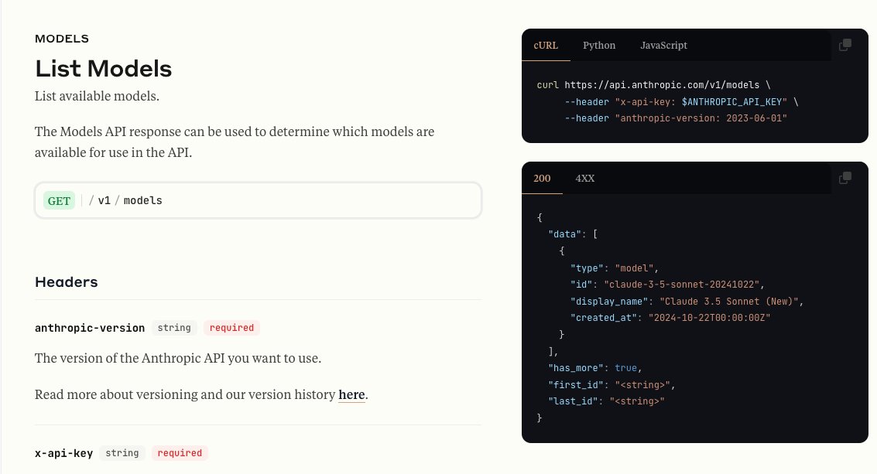
Task: Show the 4XX response example tab
Action: pyautogui.click(x=585, y=179)
